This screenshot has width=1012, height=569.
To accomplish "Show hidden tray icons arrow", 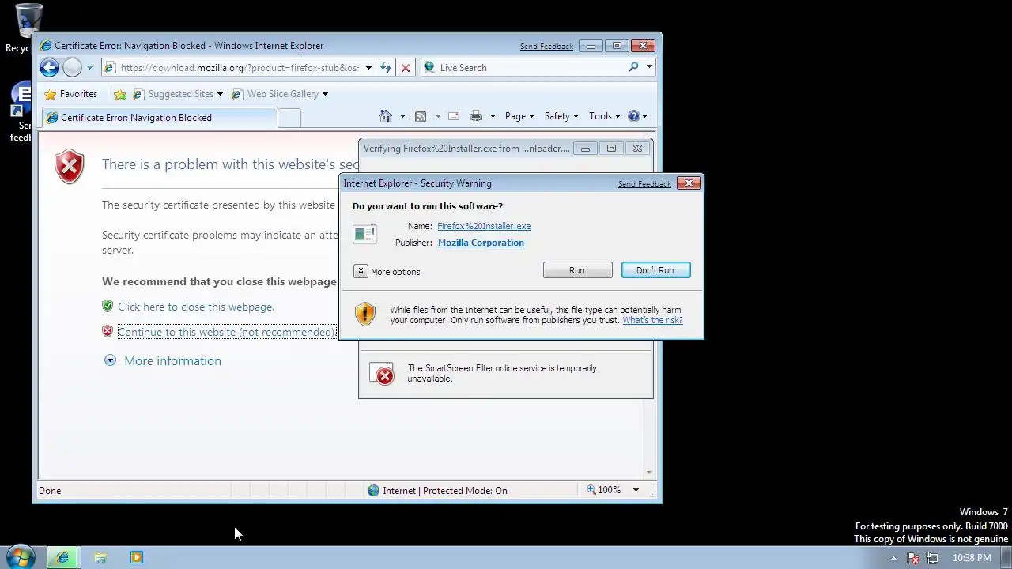I will tap(893, 558).
